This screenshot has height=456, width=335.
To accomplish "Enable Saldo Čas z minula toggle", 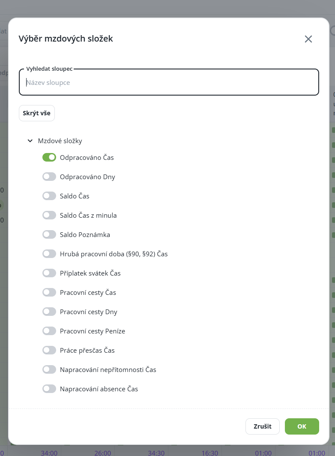I will point(49,215).
